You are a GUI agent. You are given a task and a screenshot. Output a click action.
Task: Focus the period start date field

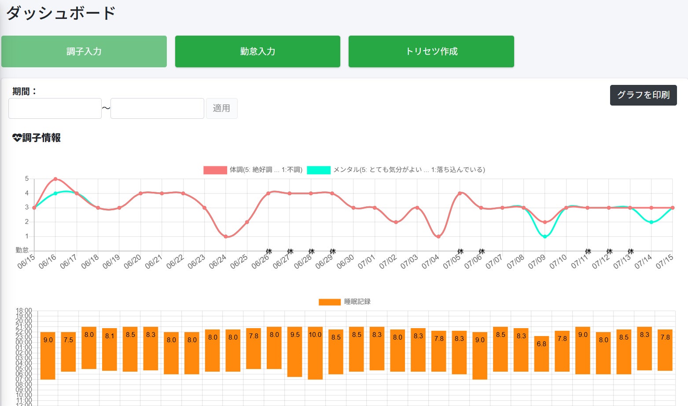point(55,108)
